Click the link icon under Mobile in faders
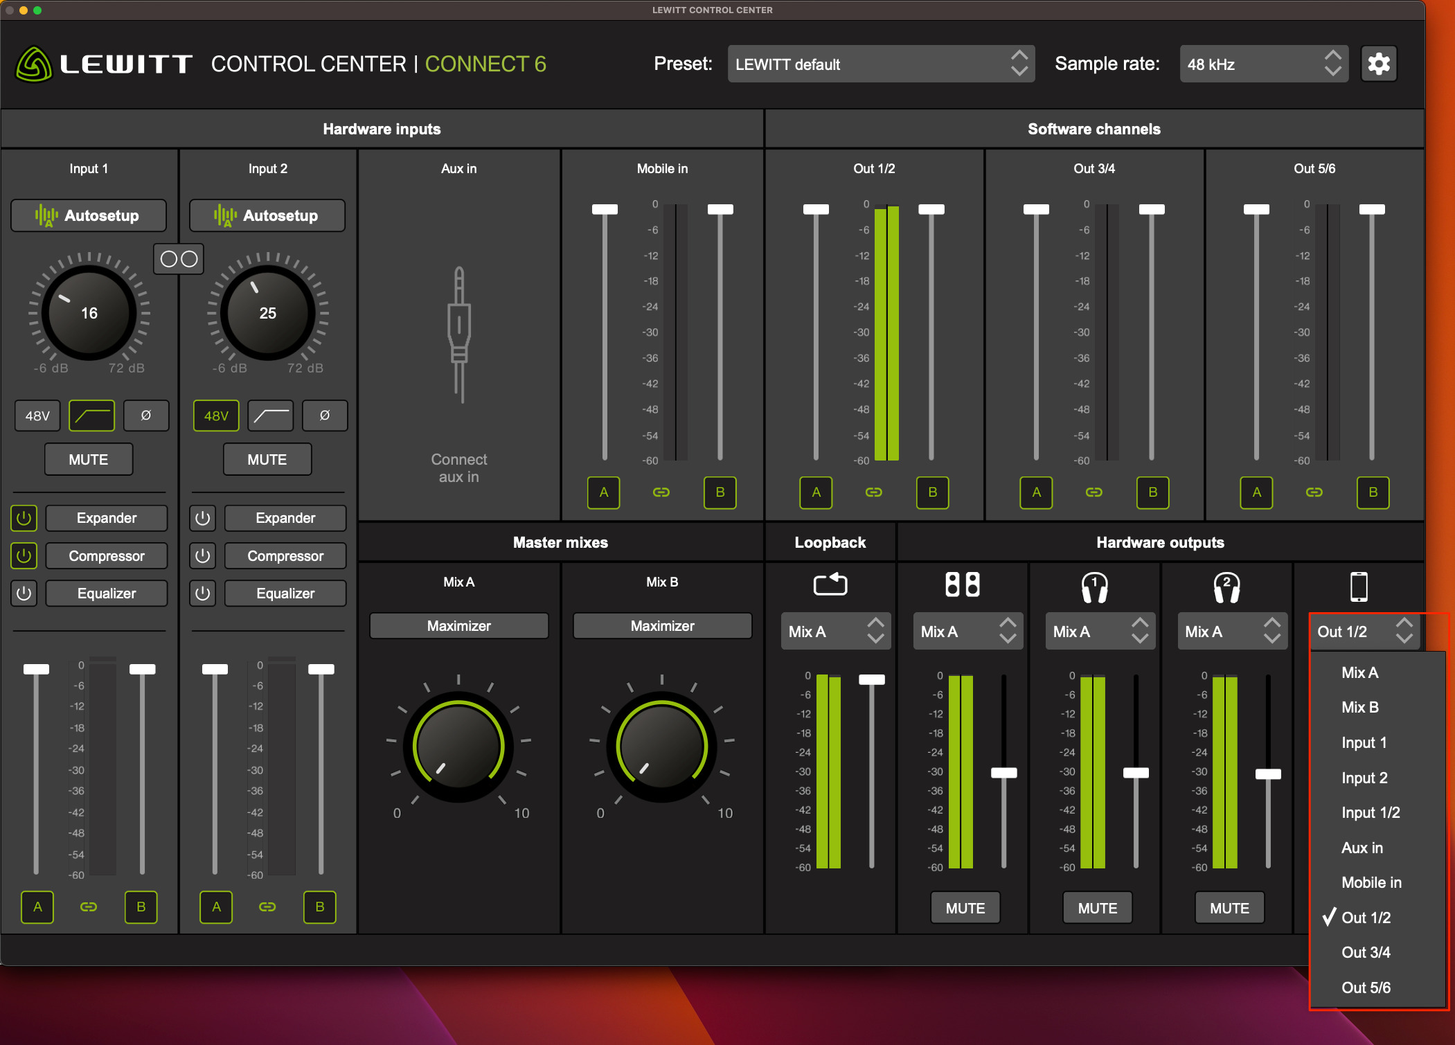The image size is (1455, 1045). 661,492
